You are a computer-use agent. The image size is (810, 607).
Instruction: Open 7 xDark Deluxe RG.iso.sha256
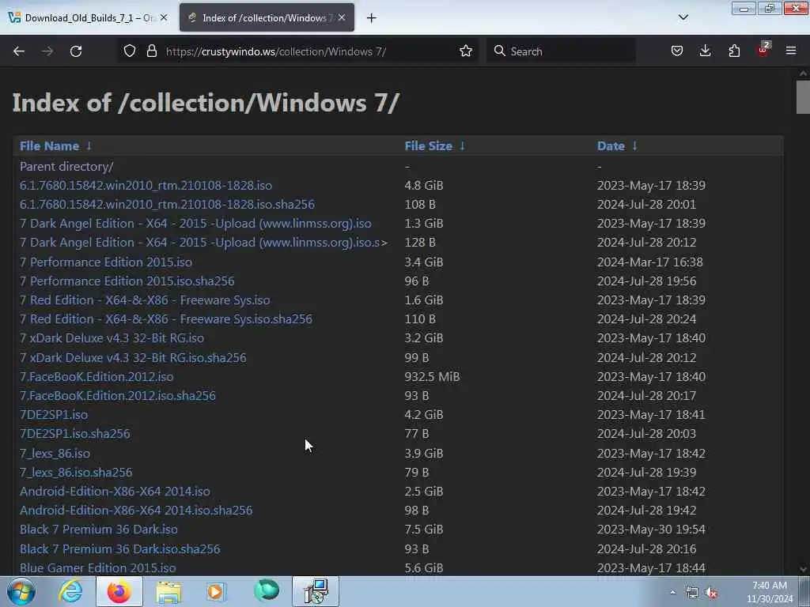click(x=133, y=358)
